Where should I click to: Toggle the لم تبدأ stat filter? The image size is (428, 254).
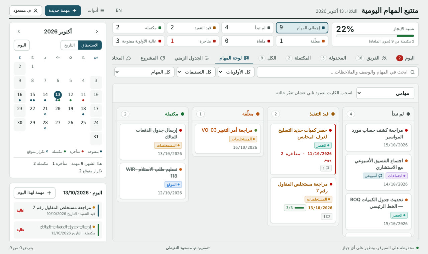pyautogui.click(x=247, y=28)
